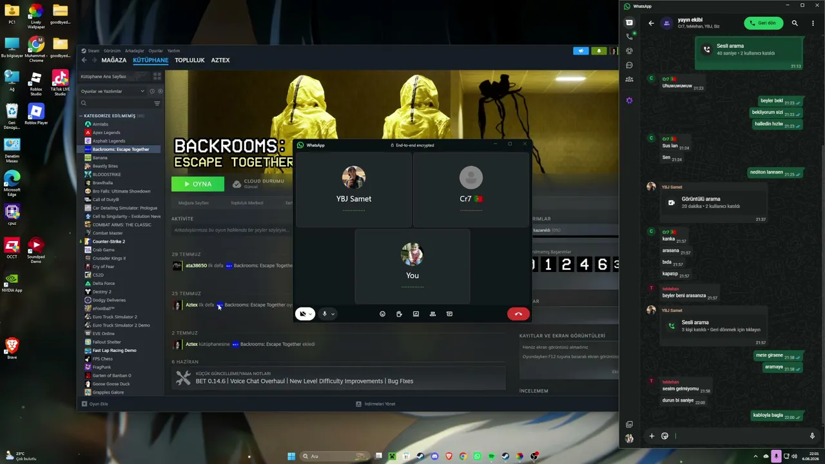
Task: Toggle show ready-to-play games icon
Action: (x=160, y=91)
